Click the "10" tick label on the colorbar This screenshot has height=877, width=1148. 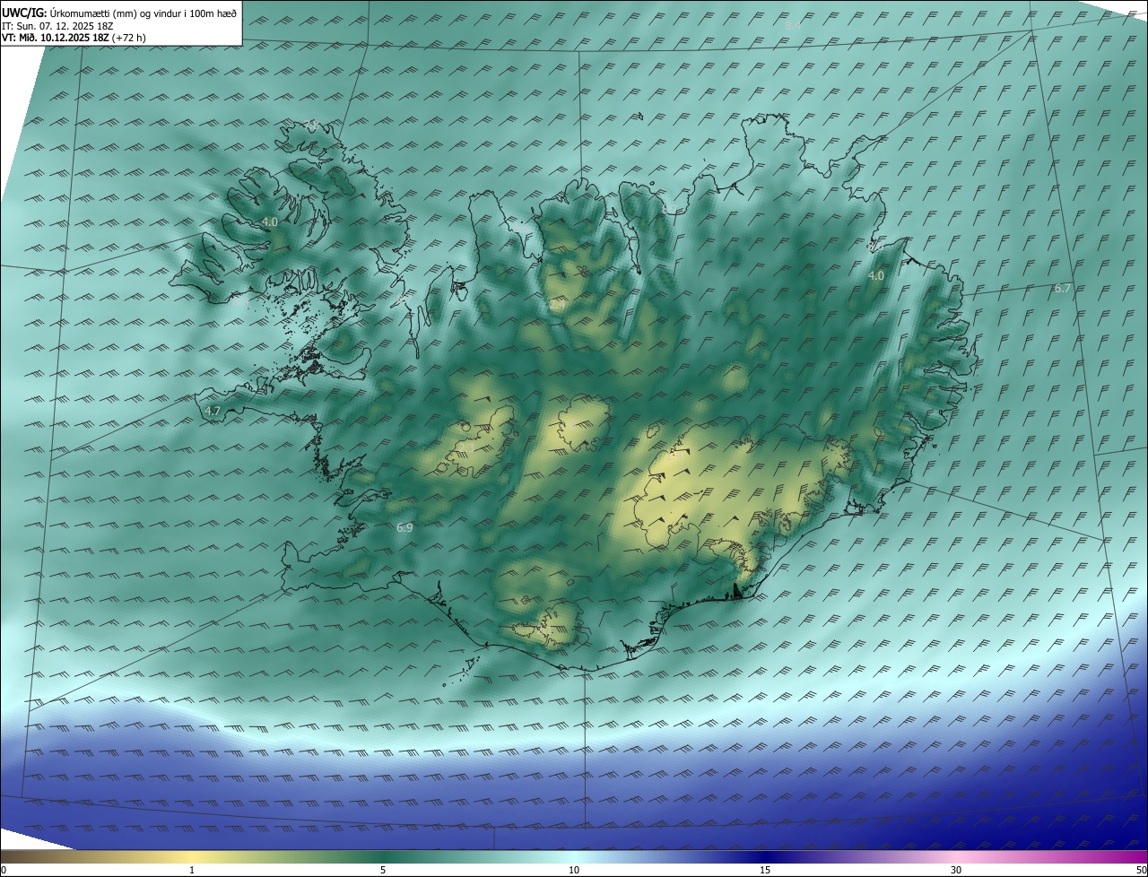tap(574, 870)
